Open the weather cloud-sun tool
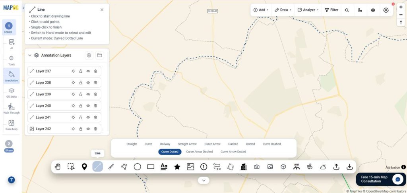Image resolution: width=407 pixels, height=193 pixels. (323, 167)
